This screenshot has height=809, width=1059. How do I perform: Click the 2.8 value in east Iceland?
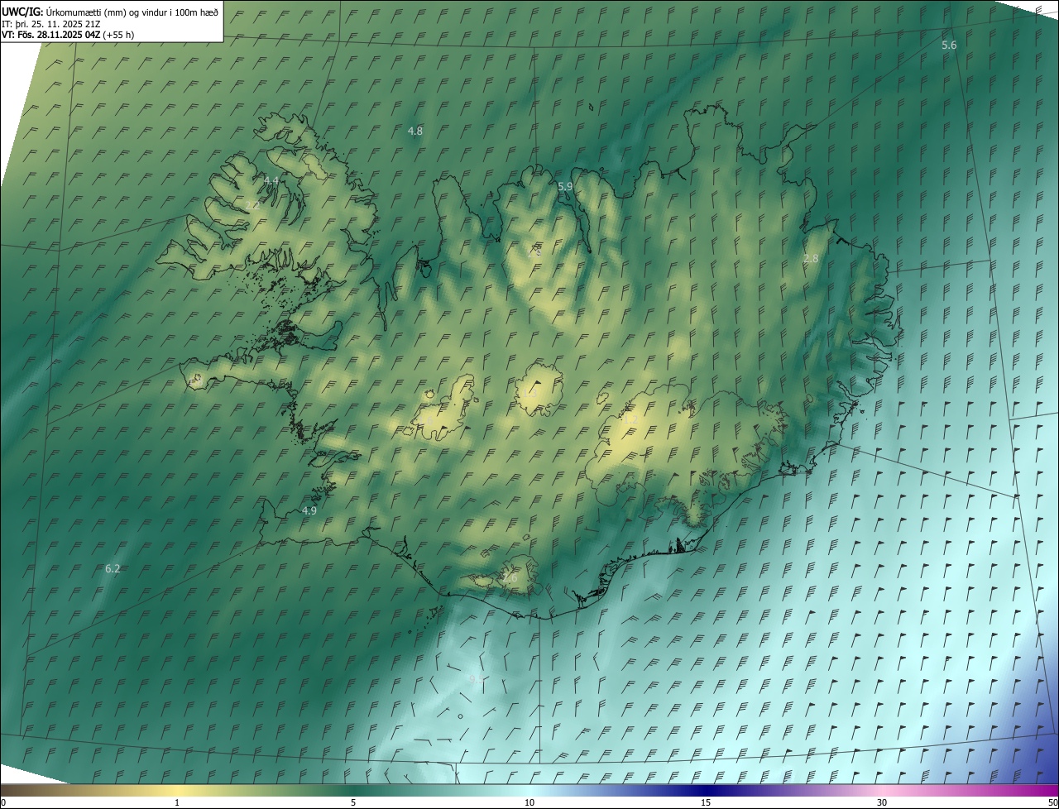pyautogui.click(x=811, y=259)
